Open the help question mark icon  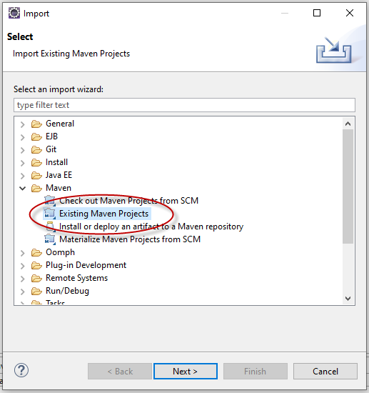pos(21,370)
